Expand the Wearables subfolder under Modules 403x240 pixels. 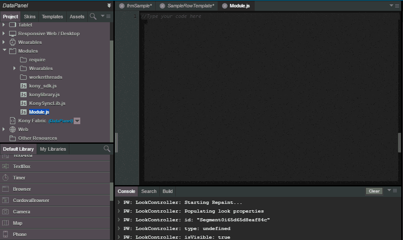click(x=15, y=68)
